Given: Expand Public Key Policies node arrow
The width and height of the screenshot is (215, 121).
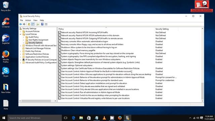Looking at the screenshot, I should click(x=20, y=51).
